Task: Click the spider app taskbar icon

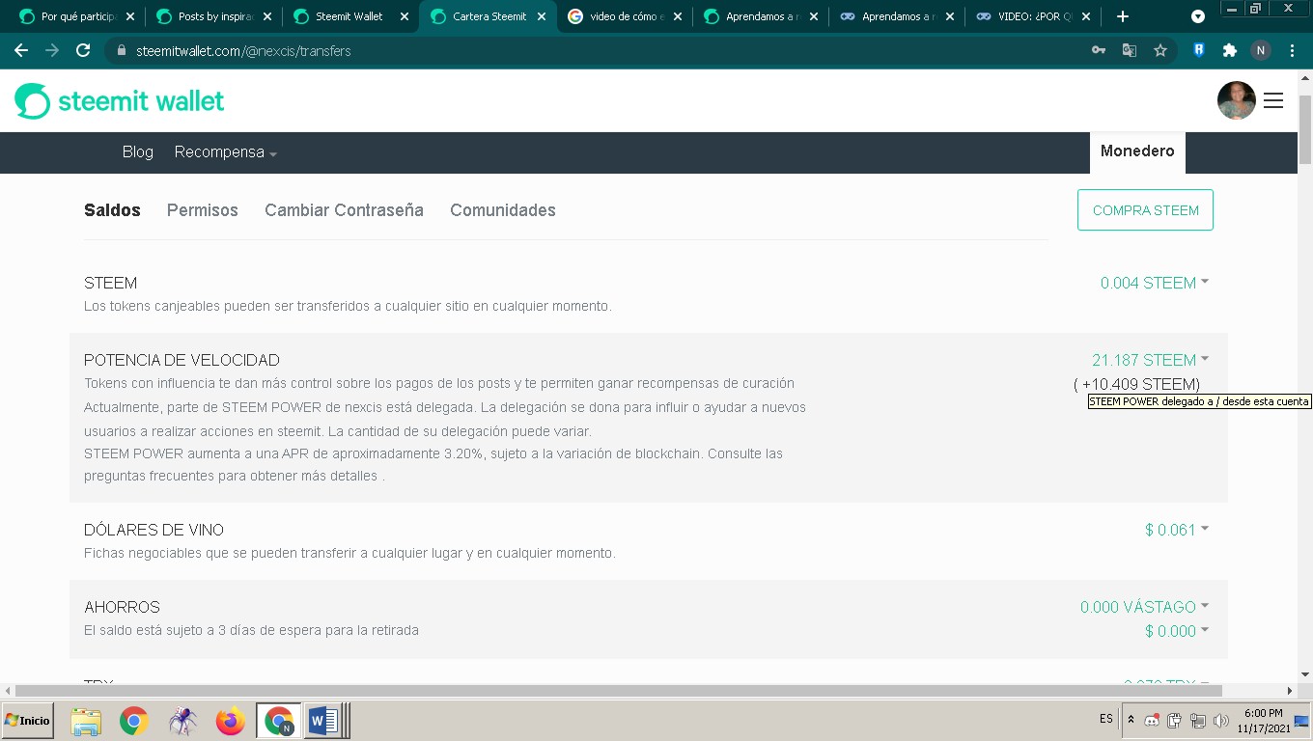Action: [182, 721]
